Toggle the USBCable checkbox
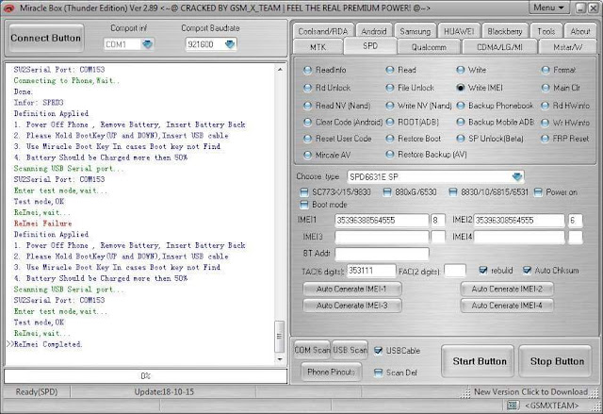The height and width of the screenshot is (414, 603). (379, 351)
